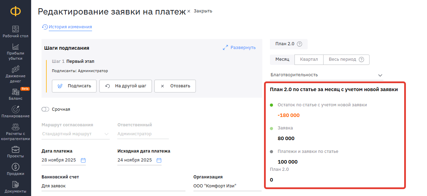Image resolution: width=427 pixels, height=196 pixels.
Task: Click the Организация field
Action: (227, 186)
